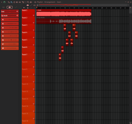Image resolution: width=132 pixels, height=124 pixels.
Task: Mute Track 2 with its switch
Action: (x=34, y=23)
